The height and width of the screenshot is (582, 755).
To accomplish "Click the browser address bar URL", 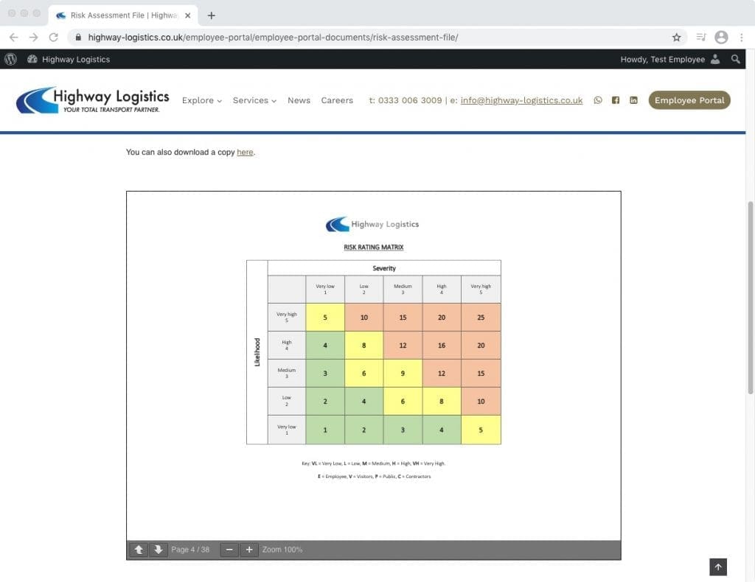I will click(273, 37).
